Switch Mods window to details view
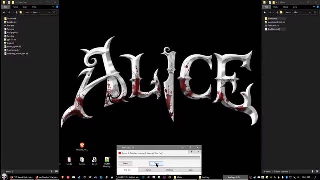 (312, 171)
